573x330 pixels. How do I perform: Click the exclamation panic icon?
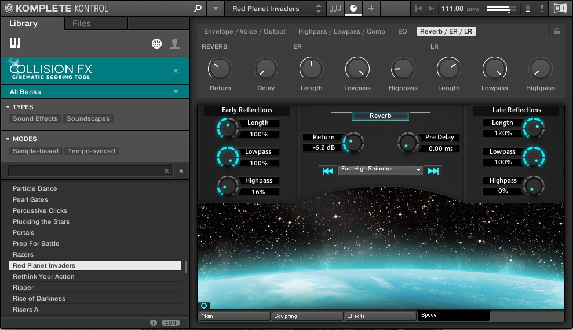(x=542, y=8)
